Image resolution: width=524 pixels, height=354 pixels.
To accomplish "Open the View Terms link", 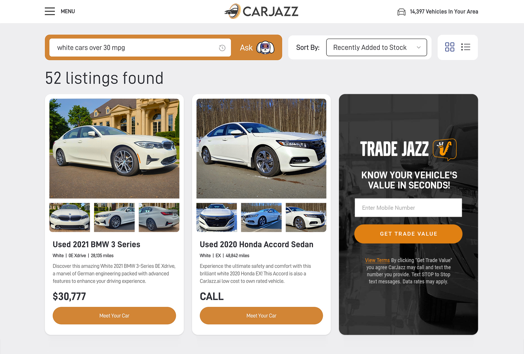I will (x=377, y=260).
